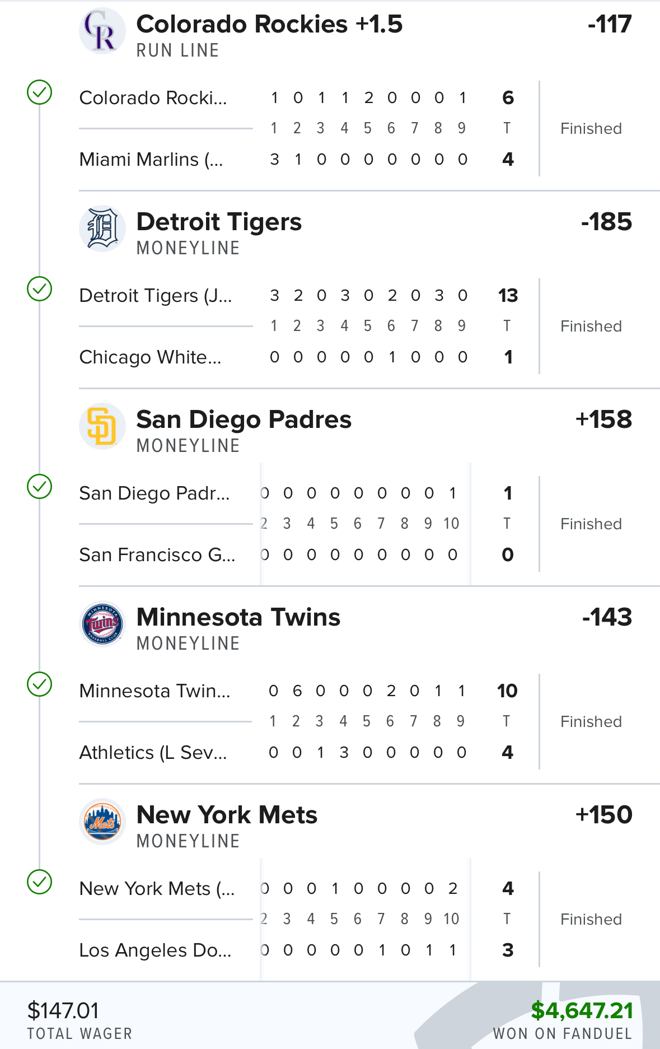Viewport: 660px width, 1049px height.
Task: Click the green checkmark beside Colorado Rockies
Action: [x=40, y=92]
